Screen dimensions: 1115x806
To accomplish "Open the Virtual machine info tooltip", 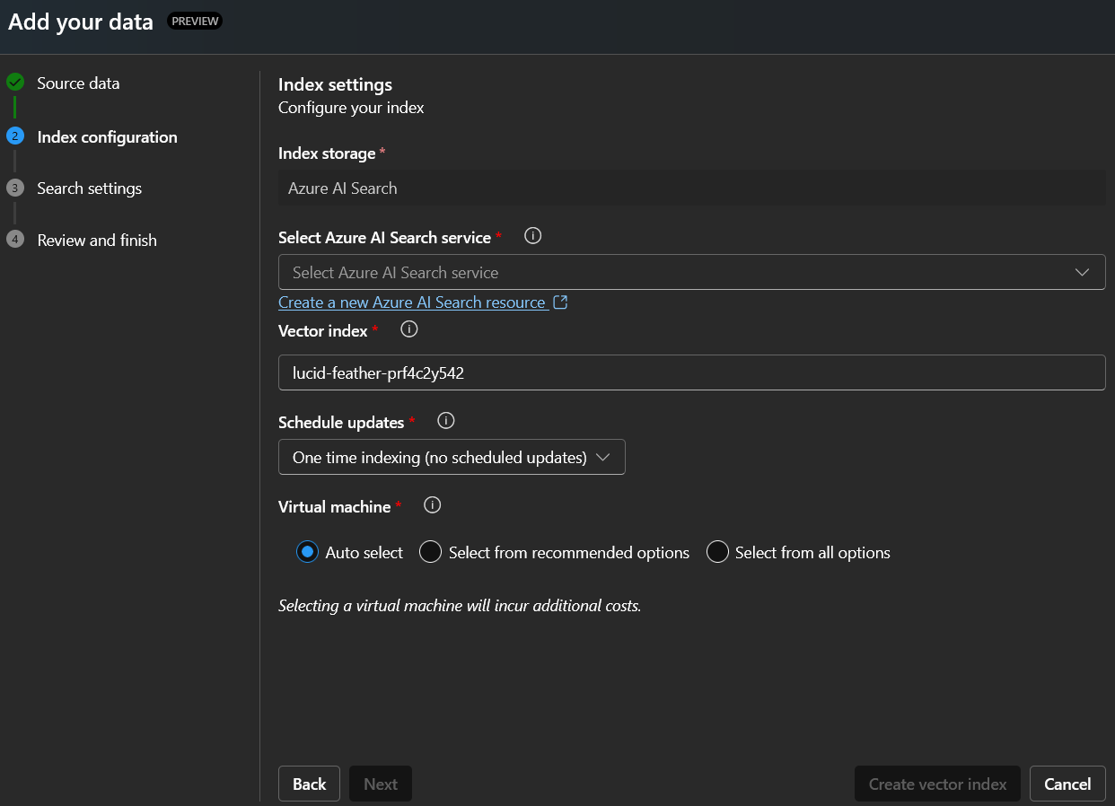I will pyautogui.click(x=432, y=505).
